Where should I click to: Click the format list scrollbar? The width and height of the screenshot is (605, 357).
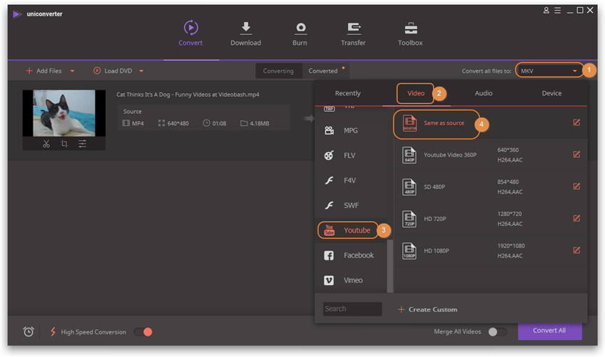pyautogui.click(x=390, y=266)
